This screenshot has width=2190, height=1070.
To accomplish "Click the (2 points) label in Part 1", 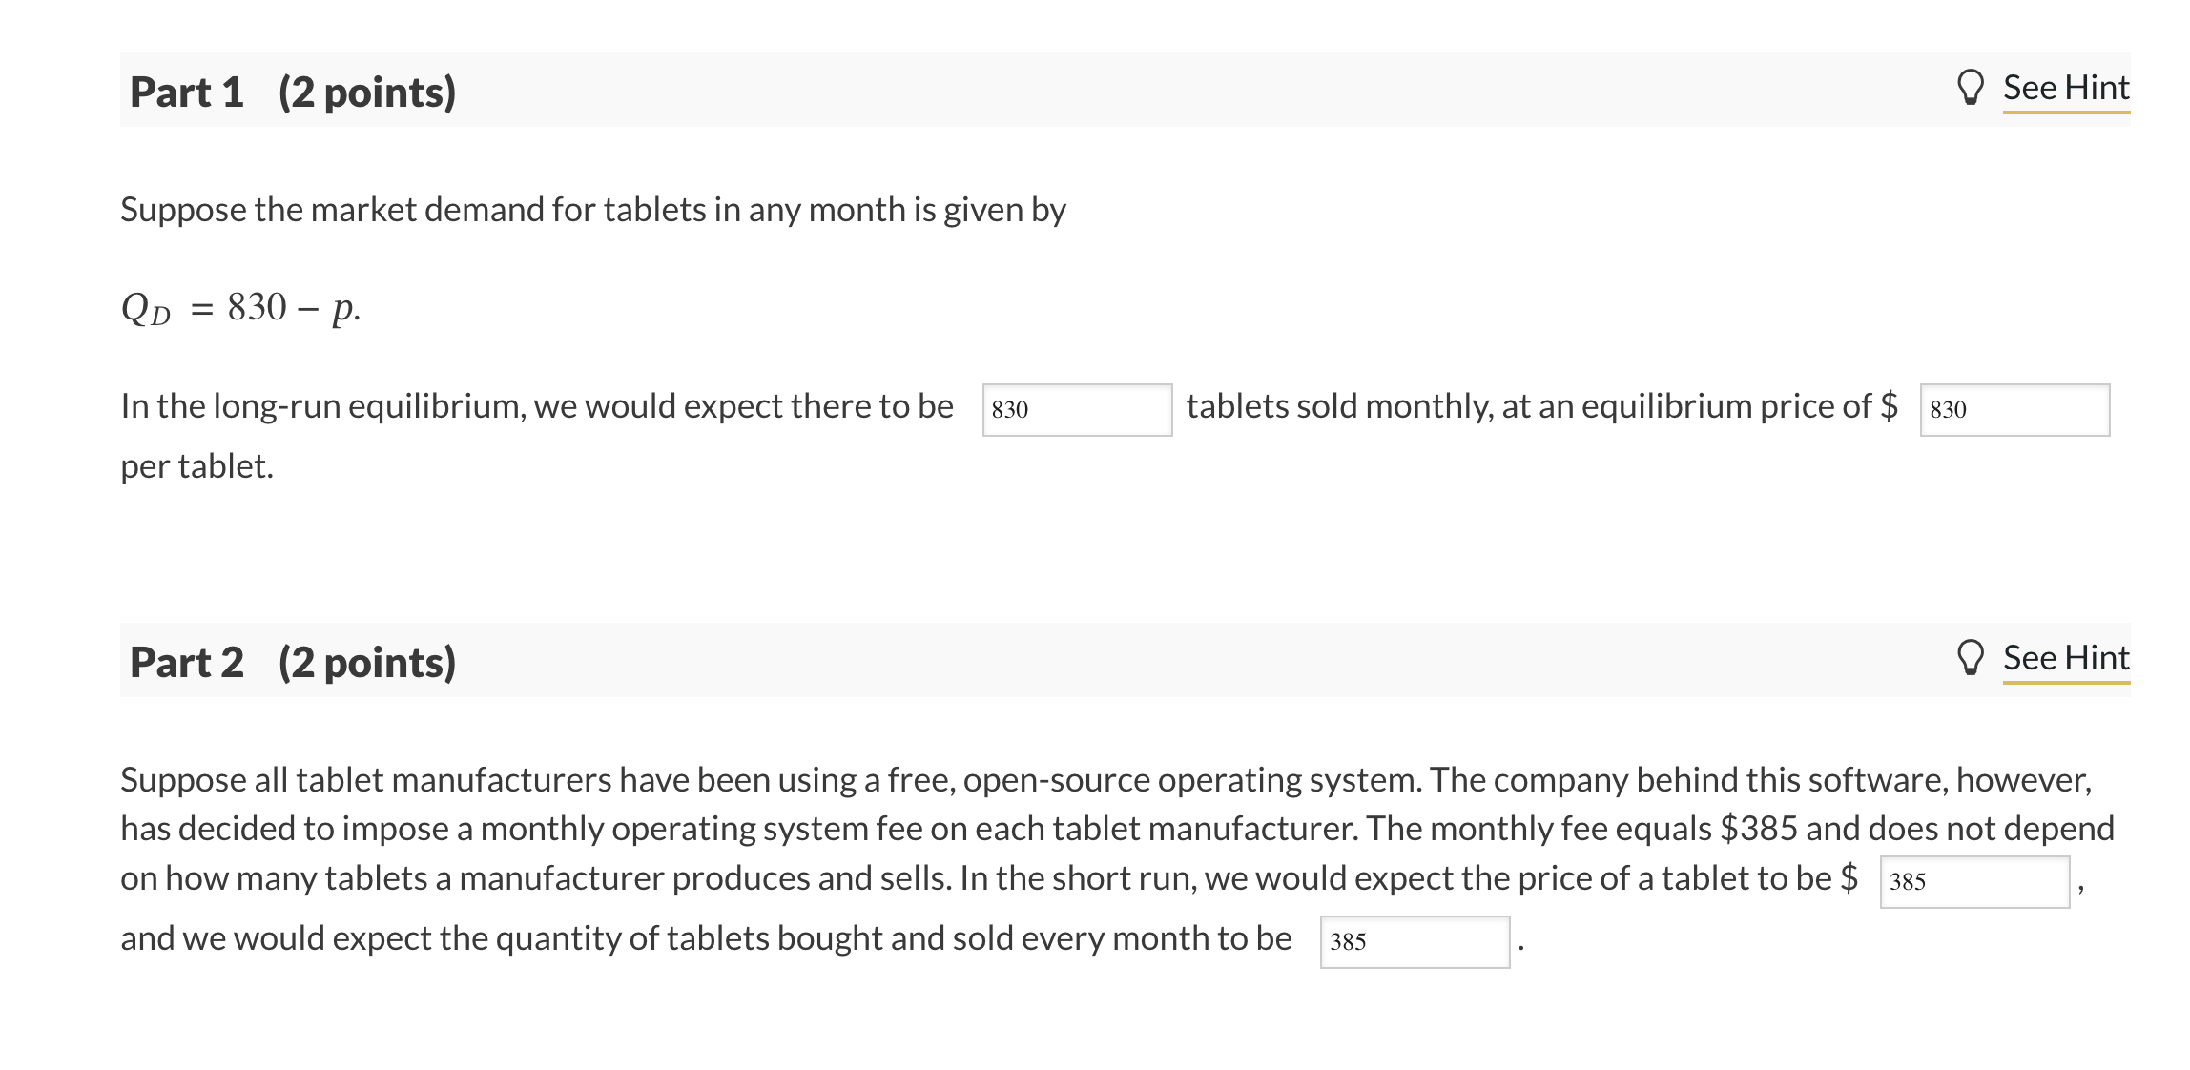I will pos(367,93).
